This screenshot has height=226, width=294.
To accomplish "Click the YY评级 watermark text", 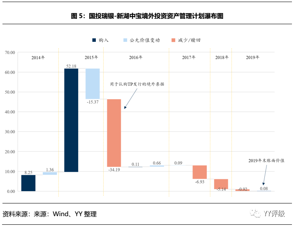I will pos(275,214).
